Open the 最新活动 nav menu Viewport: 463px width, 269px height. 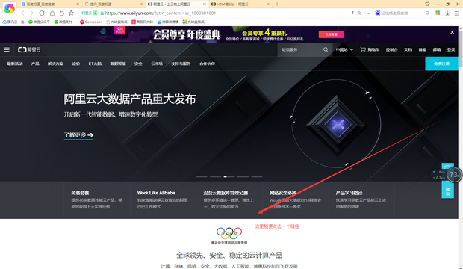pos(15,64)
